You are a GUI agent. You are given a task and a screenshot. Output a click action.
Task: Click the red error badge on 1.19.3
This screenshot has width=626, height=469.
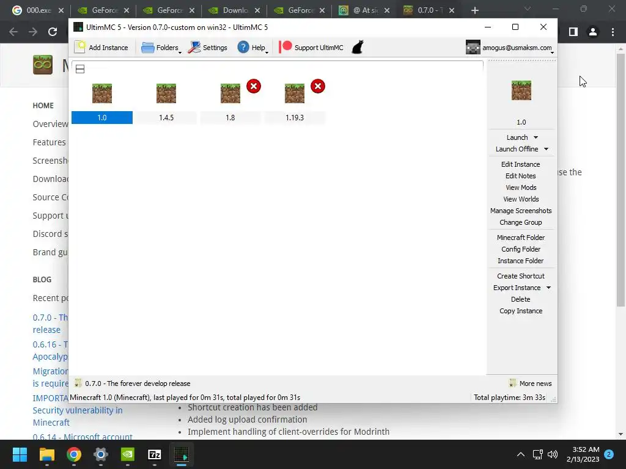click(318, 86)
